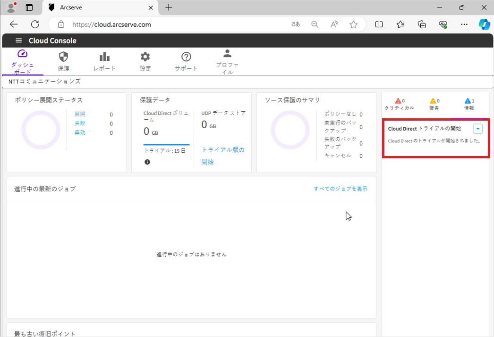
Task: Switch to the Warning alerts tab
Action: point(434,104)
